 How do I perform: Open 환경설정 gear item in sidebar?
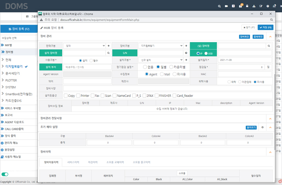[x=8, y=150]
